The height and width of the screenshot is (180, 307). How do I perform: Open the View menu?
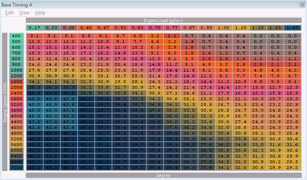pos(24,13)
